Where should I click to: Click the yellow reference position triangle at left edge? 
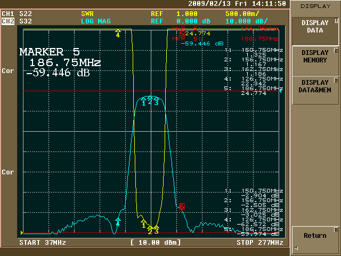[x=22, y=233]
